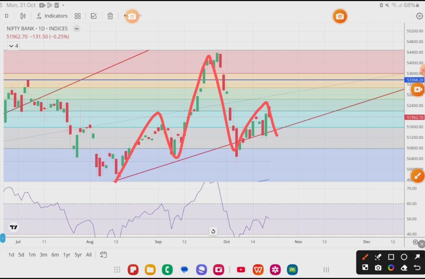425x279 pixels.
Task: Tap the orange floating camera over undo
Action: point(132,16)
